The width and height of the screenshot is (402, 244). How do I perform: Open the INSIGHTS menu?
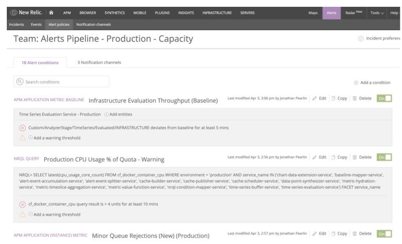[186, 13]
